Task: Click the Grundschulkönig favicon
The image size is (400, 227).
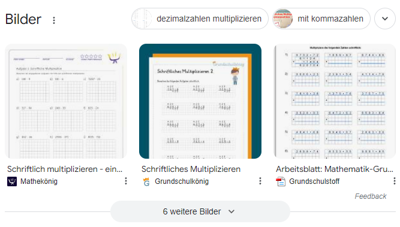Action: pos(146,181)
